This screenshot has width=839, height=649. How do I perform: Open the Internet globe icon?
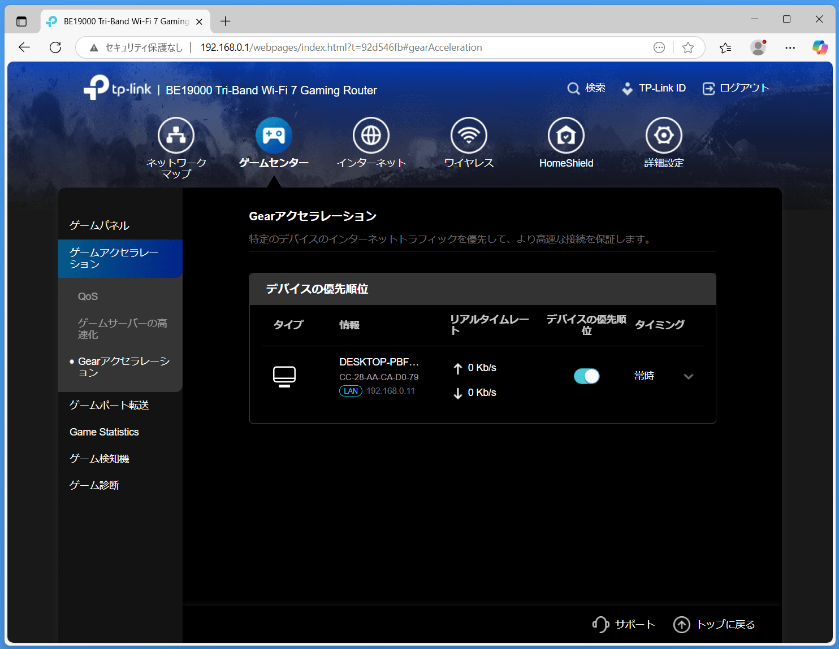click(371, 136)
